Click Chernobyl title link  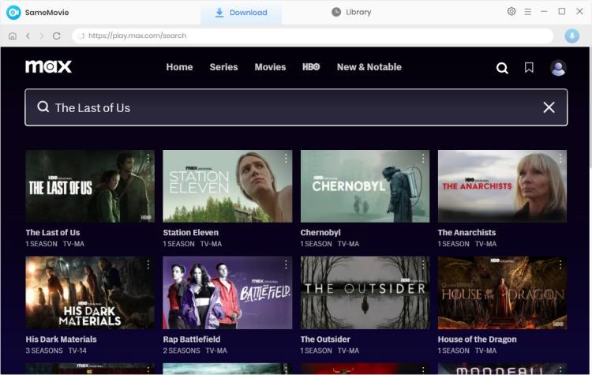coord(320,233)
